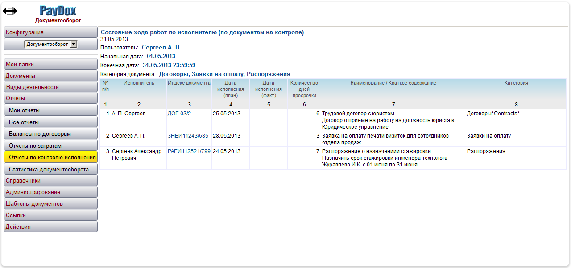Click the PayDox logo
The width and height of the screenshot is (571, 268).
pos(58,11)
